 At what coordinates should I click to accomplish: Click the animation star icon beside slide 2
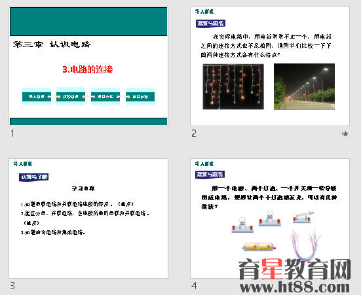[x=345, y=133]
